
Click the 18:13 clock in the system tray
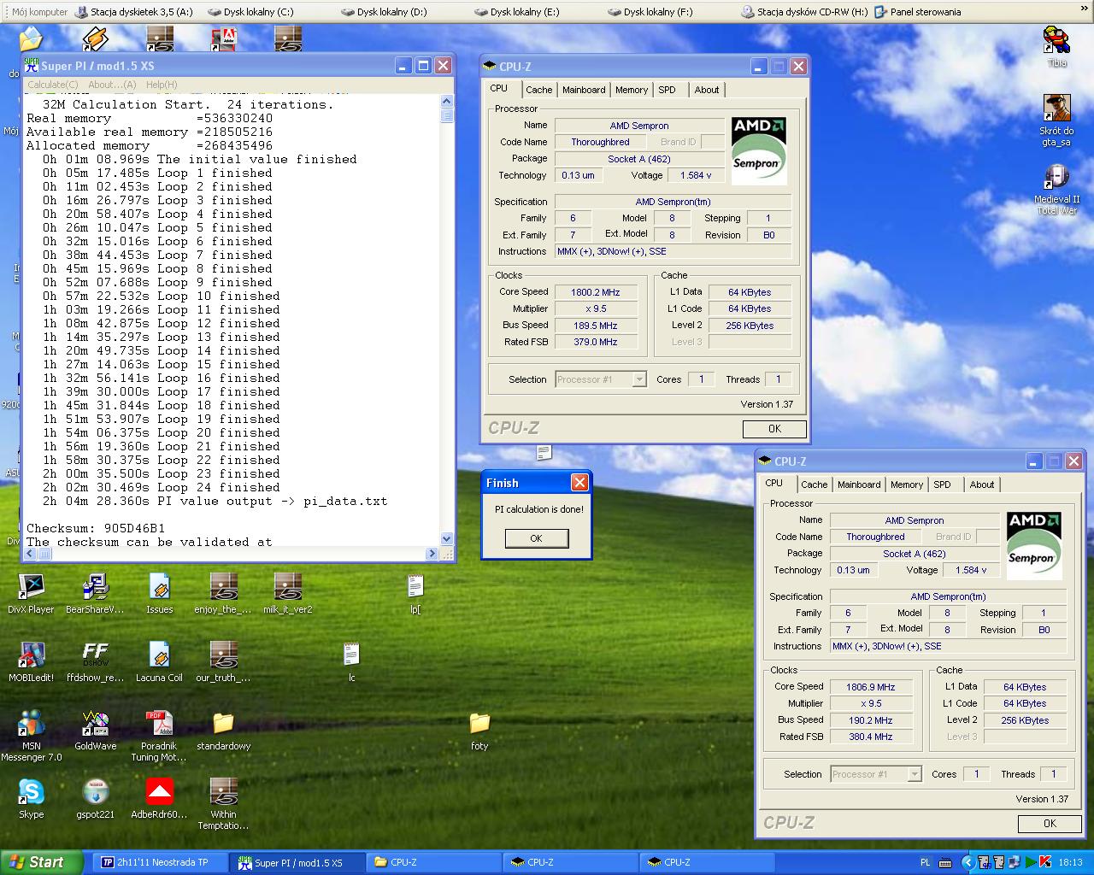click(1070, 862)
